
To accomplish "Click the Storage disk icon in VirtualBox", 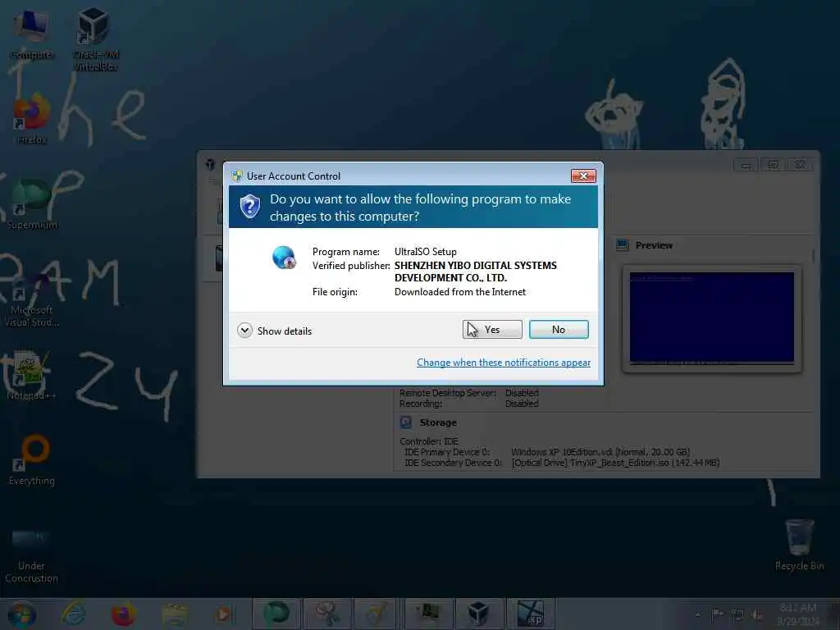I will coord(406,422).
